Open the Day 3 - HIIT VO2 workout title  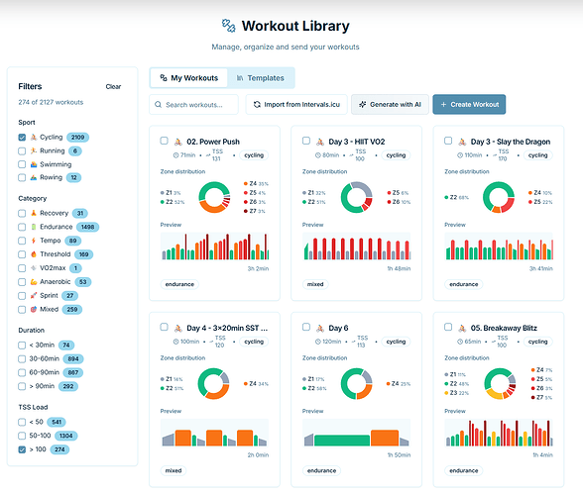357,142
